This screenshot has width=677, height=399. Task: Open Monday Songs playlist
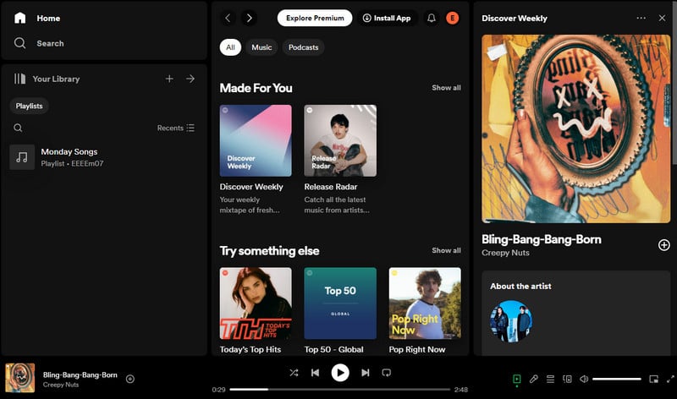pos(103,157)
